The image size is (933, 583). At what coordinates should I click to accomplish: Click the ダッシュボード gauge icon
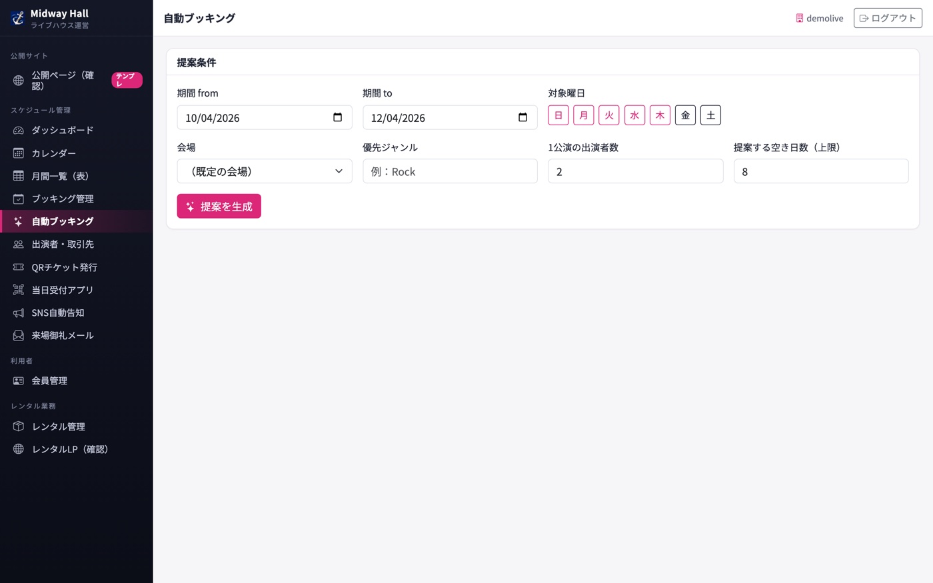[19, 131]
